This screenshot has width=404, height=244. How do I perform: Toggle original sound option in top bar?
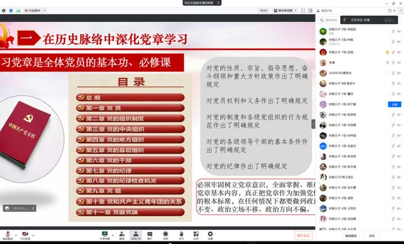pyautogui.click(x=33, y=11)
